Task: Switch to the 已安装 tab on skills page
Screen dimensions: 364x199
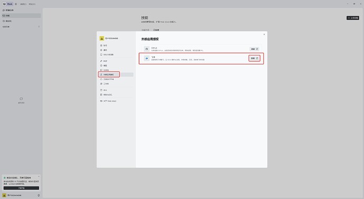Action: tap(156, 30)
